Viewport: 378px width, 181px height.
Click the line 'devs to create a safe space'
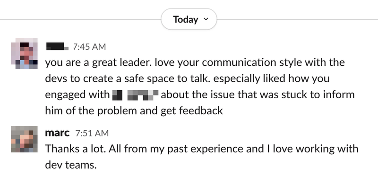point(187,79)
